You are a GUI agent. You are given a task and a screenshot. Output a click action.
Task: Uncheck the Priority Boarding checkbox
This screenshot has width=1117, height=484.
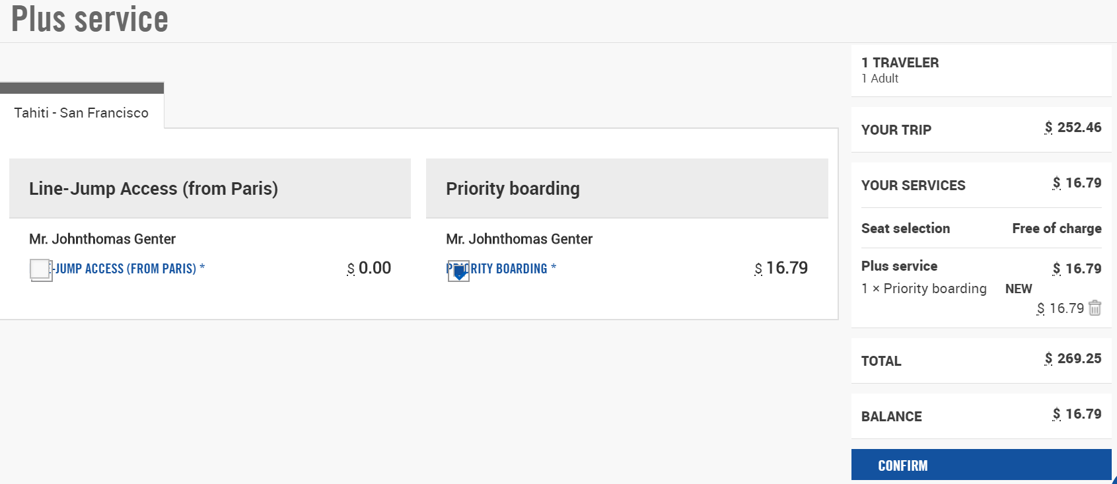click(x=458, y=271)
